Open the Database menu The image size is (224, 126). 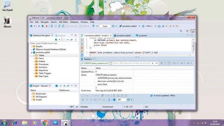click(x=74, y=22)
